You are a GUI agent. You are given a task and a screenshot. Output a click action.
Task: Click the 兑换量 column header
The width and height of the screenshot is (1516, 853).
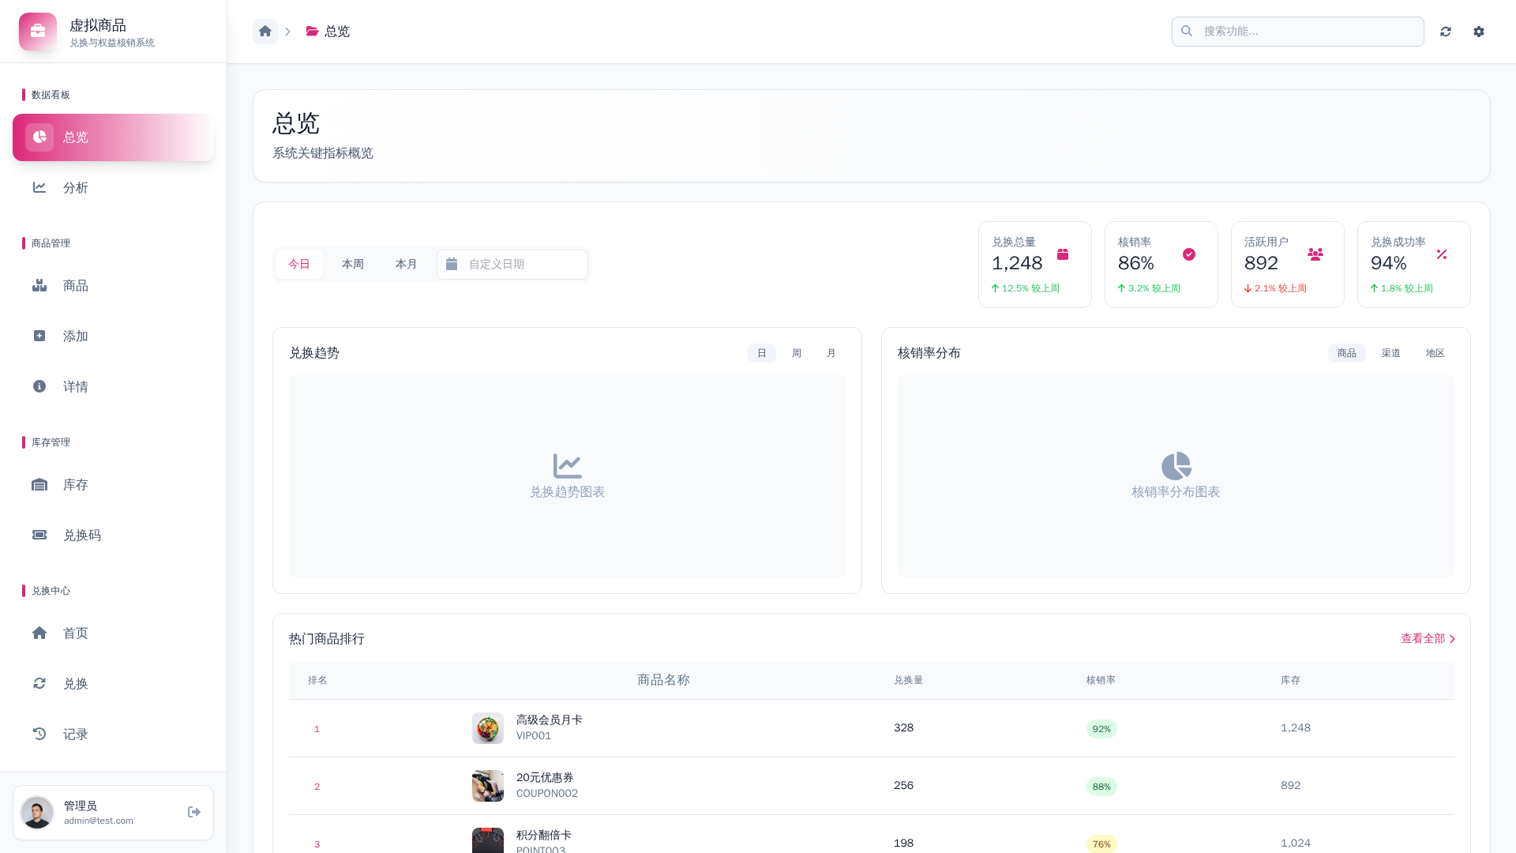(x=908, y=680)
